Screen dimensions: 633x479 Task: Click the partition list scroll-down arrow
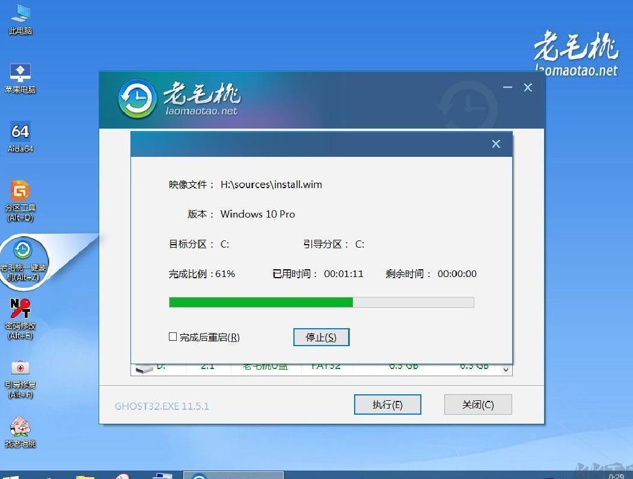click(506, 370)
